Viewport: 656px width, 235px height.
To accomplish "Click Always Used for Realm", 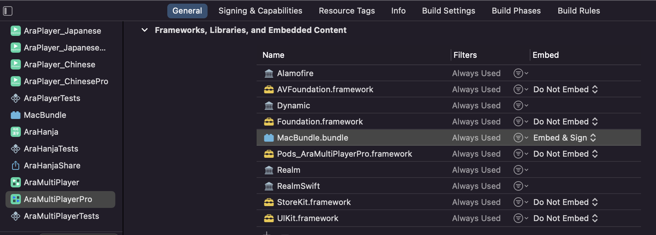I will (x=476, y=170).
